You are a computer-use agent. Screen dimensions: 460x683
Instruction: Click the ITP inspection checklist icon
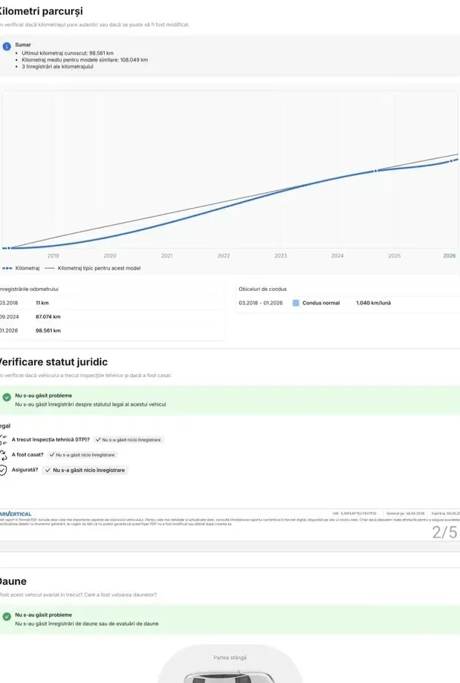tap(3, 439)
